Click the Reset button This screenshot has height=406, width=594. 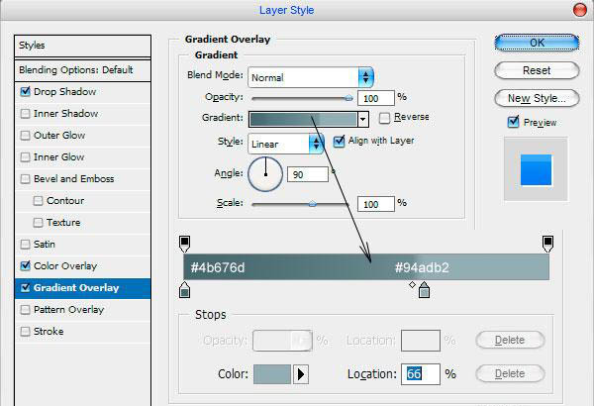537,70
